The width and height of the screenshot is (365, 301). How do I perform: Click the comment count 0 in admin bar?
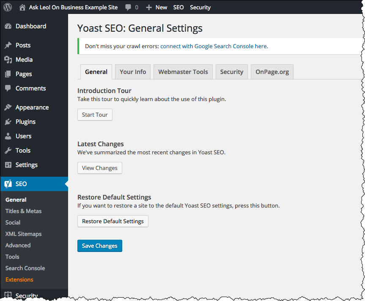click(x=137, y=8)
